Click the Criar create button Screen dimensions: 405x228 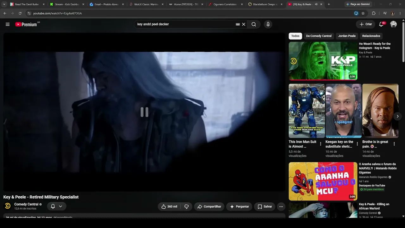coord(366,24)
